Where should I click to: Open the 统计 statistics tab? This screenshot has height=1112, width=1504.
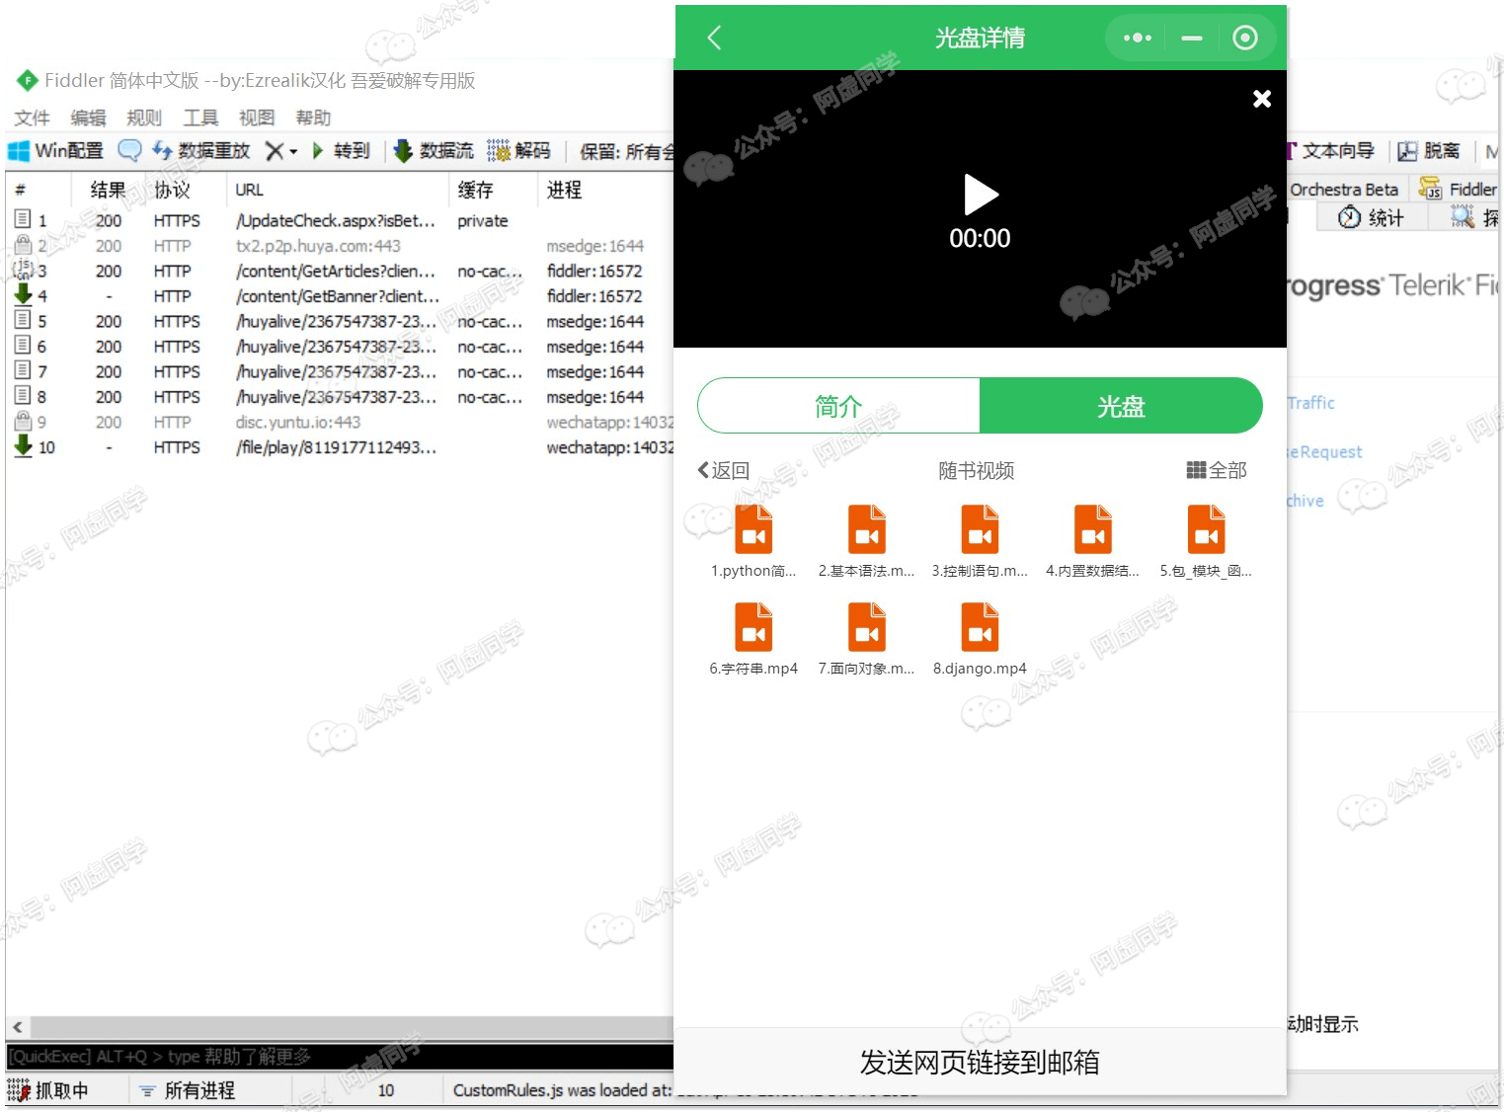[x=1372, y=217]
